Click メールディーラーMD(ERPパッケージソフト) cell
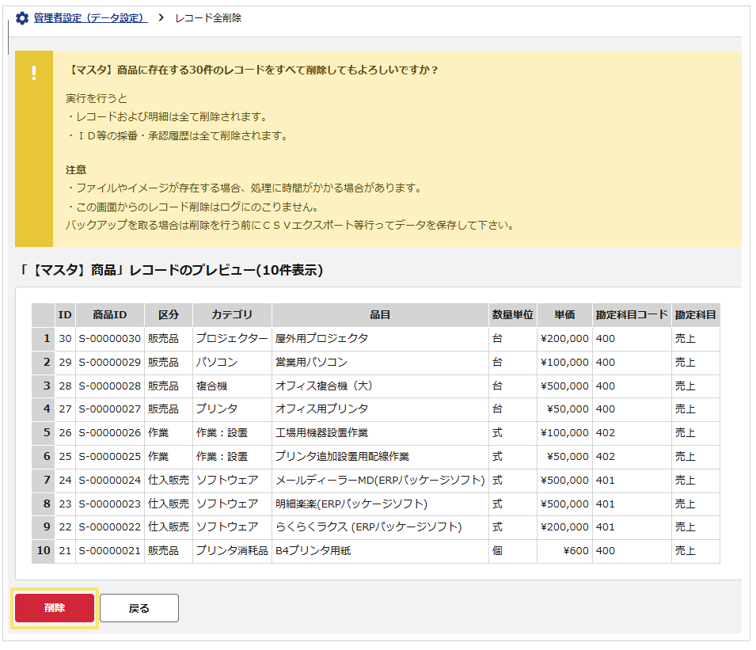756x650 pixels. click(380, 480)
